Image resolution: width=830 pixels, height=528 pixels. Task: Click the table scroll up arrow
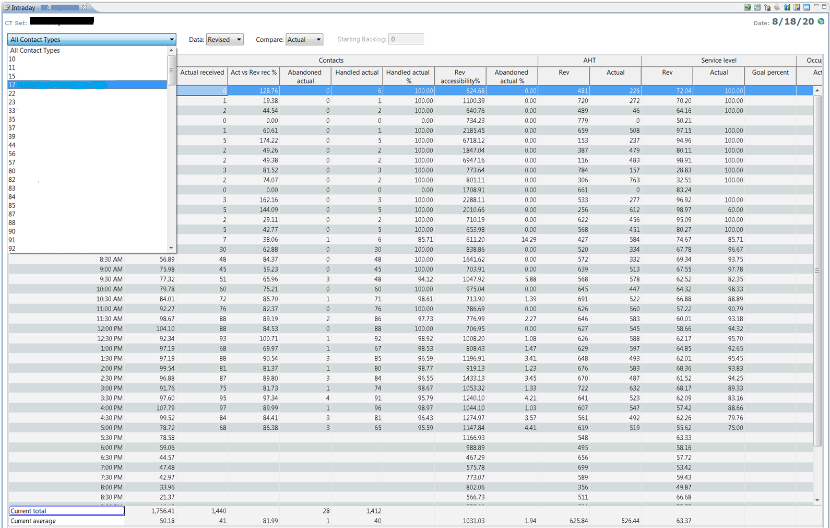click(x=817, y=91)
